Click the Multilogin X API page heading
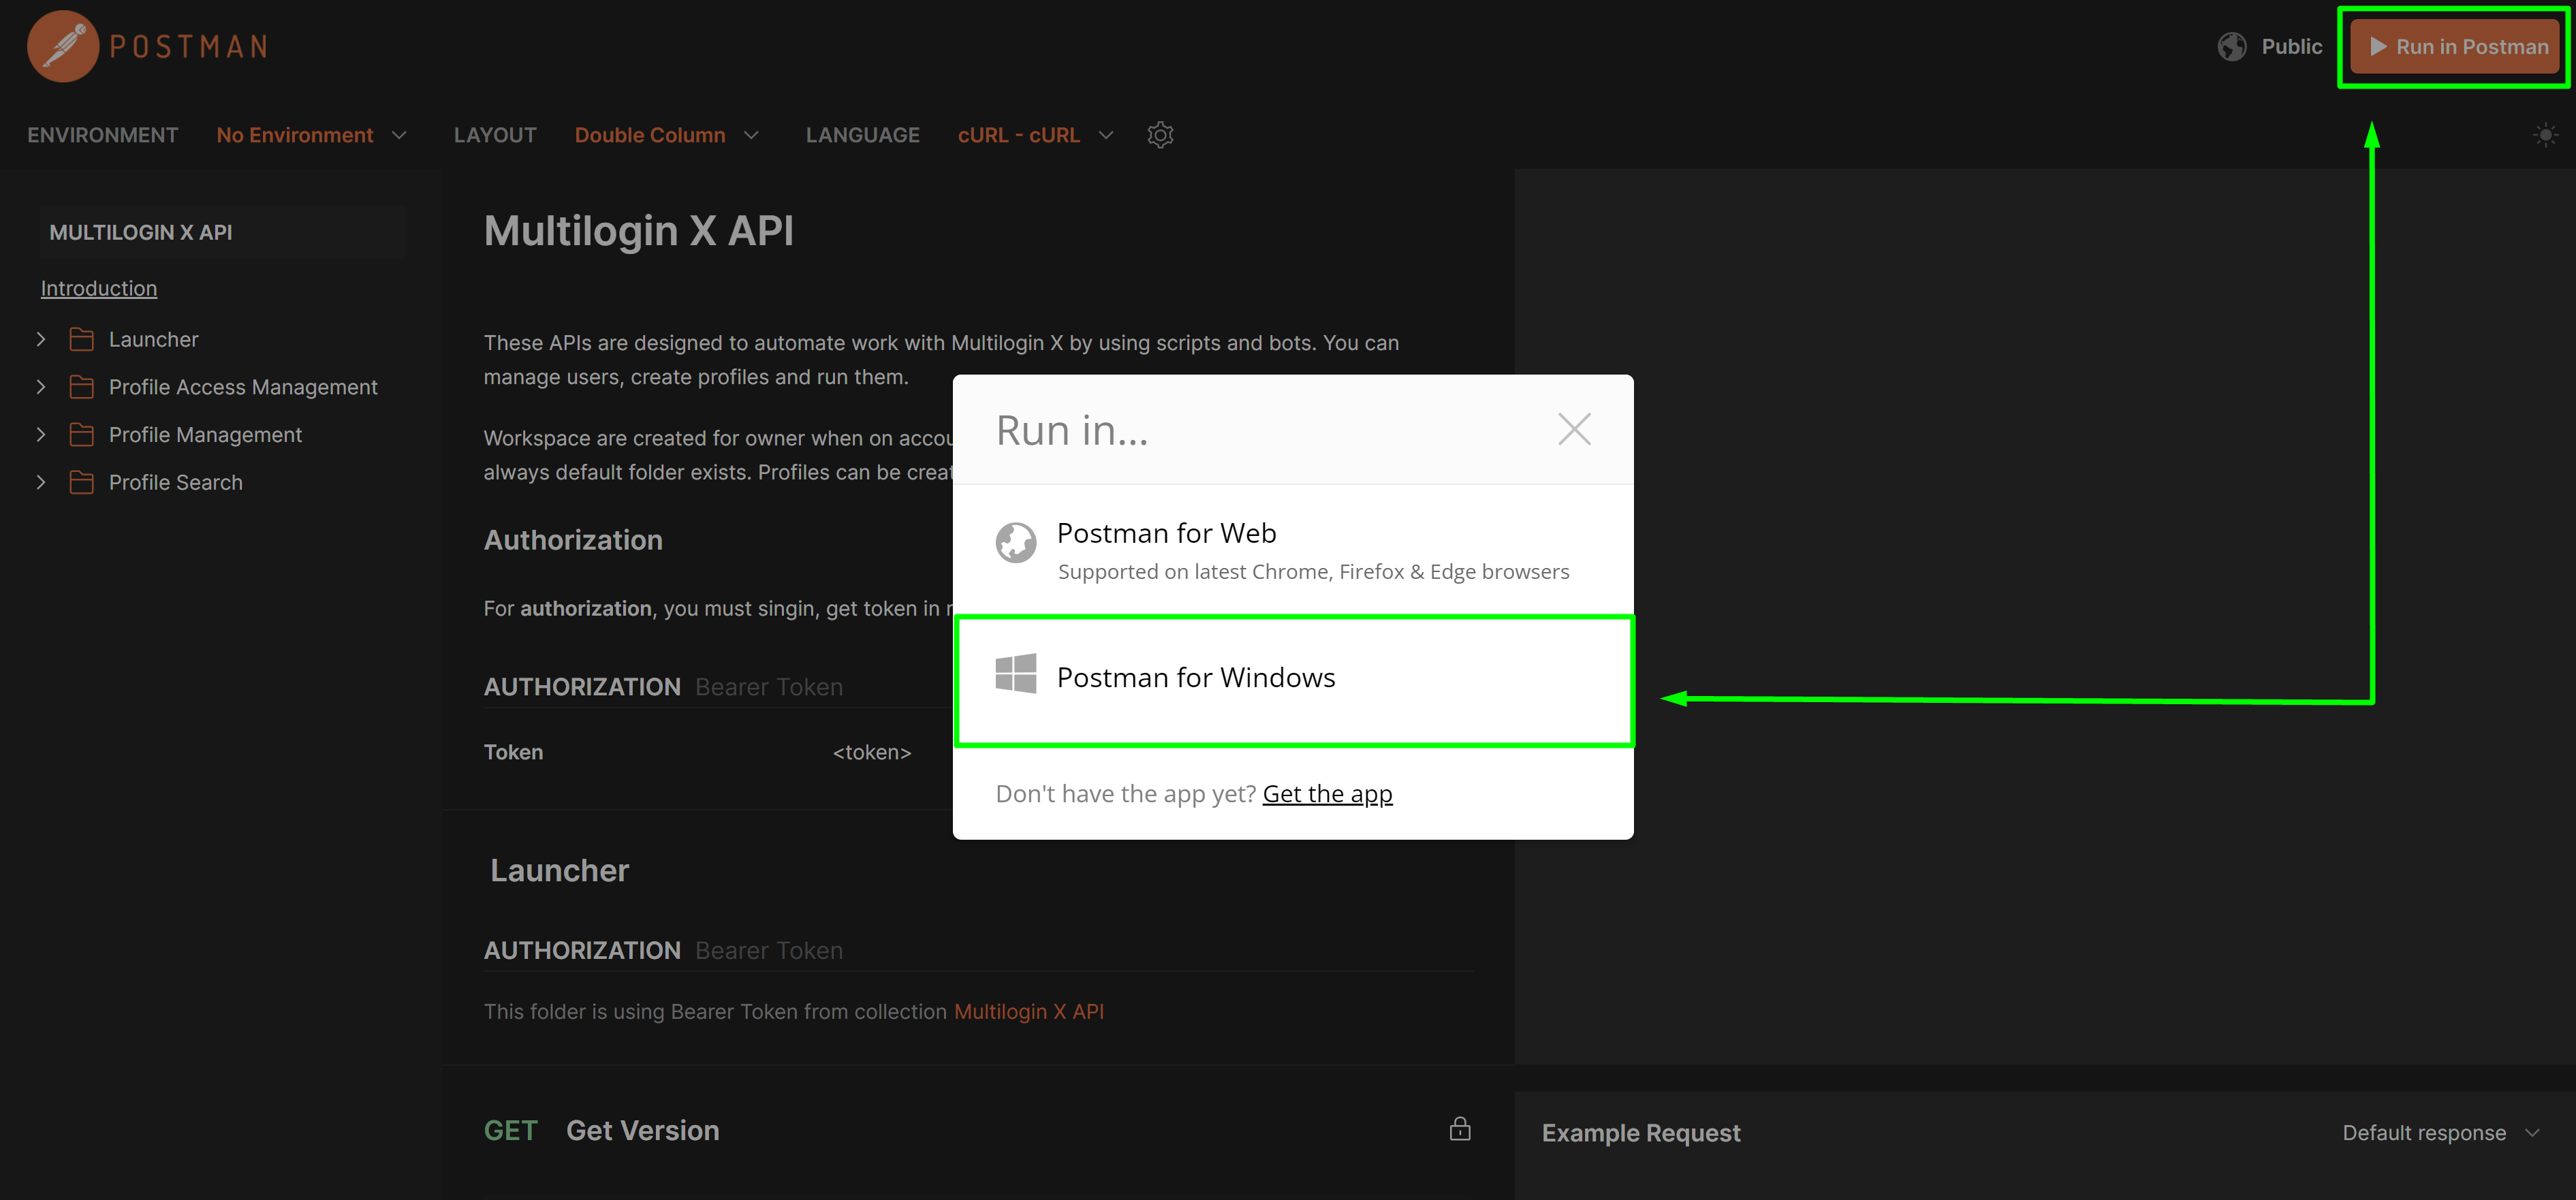The height and width of the screenshot is (1200, 2576). (638, 231)
